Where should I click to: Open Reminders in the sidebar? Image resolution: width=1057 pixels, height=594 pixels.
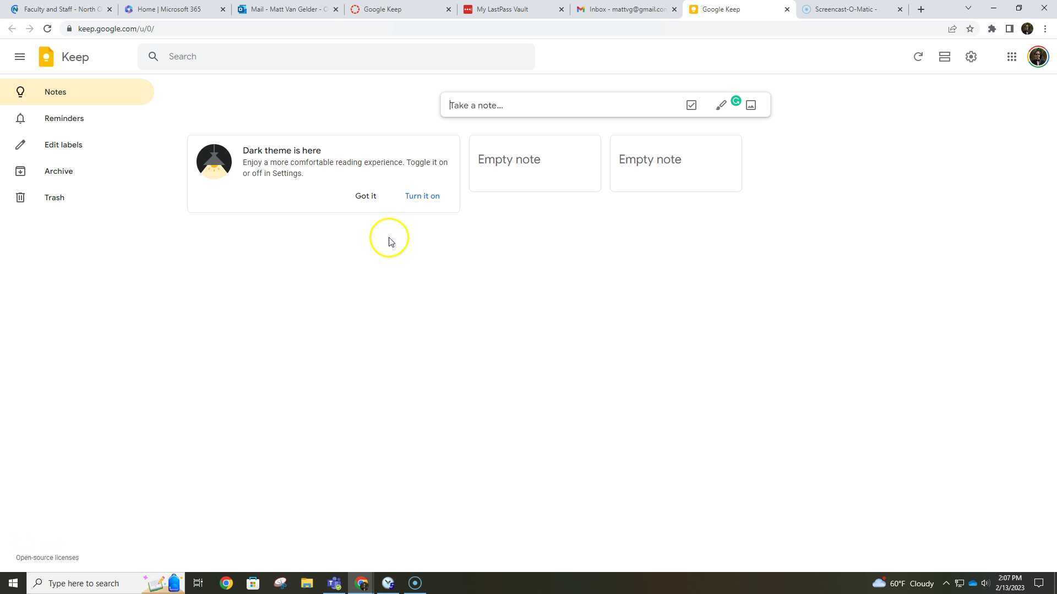coord(77,118)
